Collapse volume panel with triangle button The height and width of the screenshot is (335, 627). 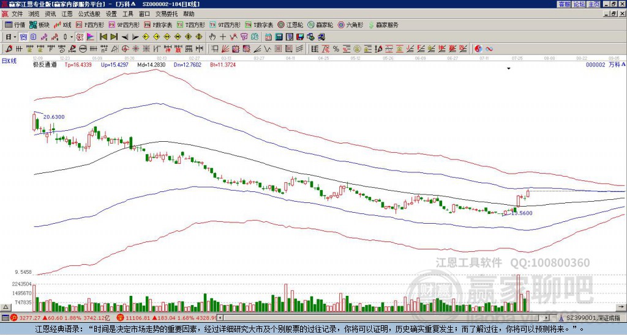point(5,307)
